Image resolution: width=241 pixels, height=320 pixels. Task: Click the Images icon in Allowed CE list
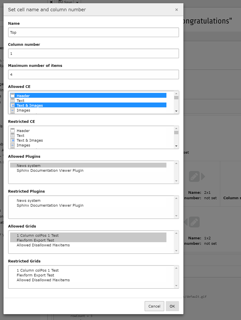click(13, 110)
